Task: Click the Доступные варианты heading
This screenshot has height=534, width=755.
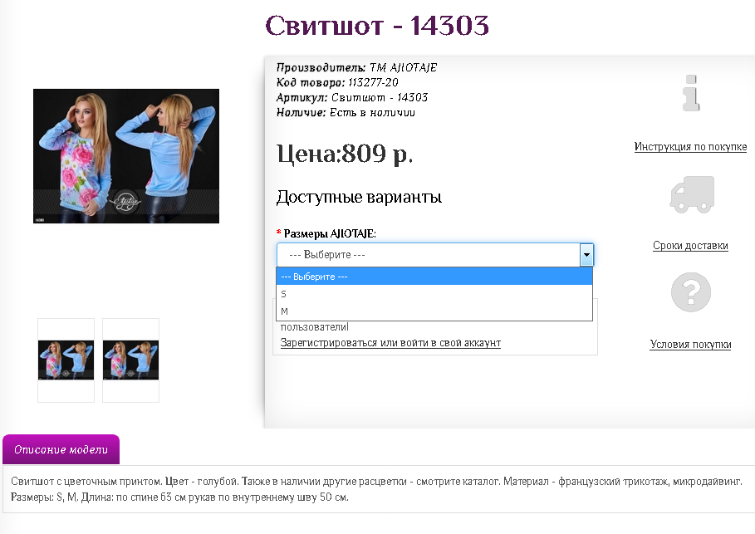Action: tap(359, 197)
